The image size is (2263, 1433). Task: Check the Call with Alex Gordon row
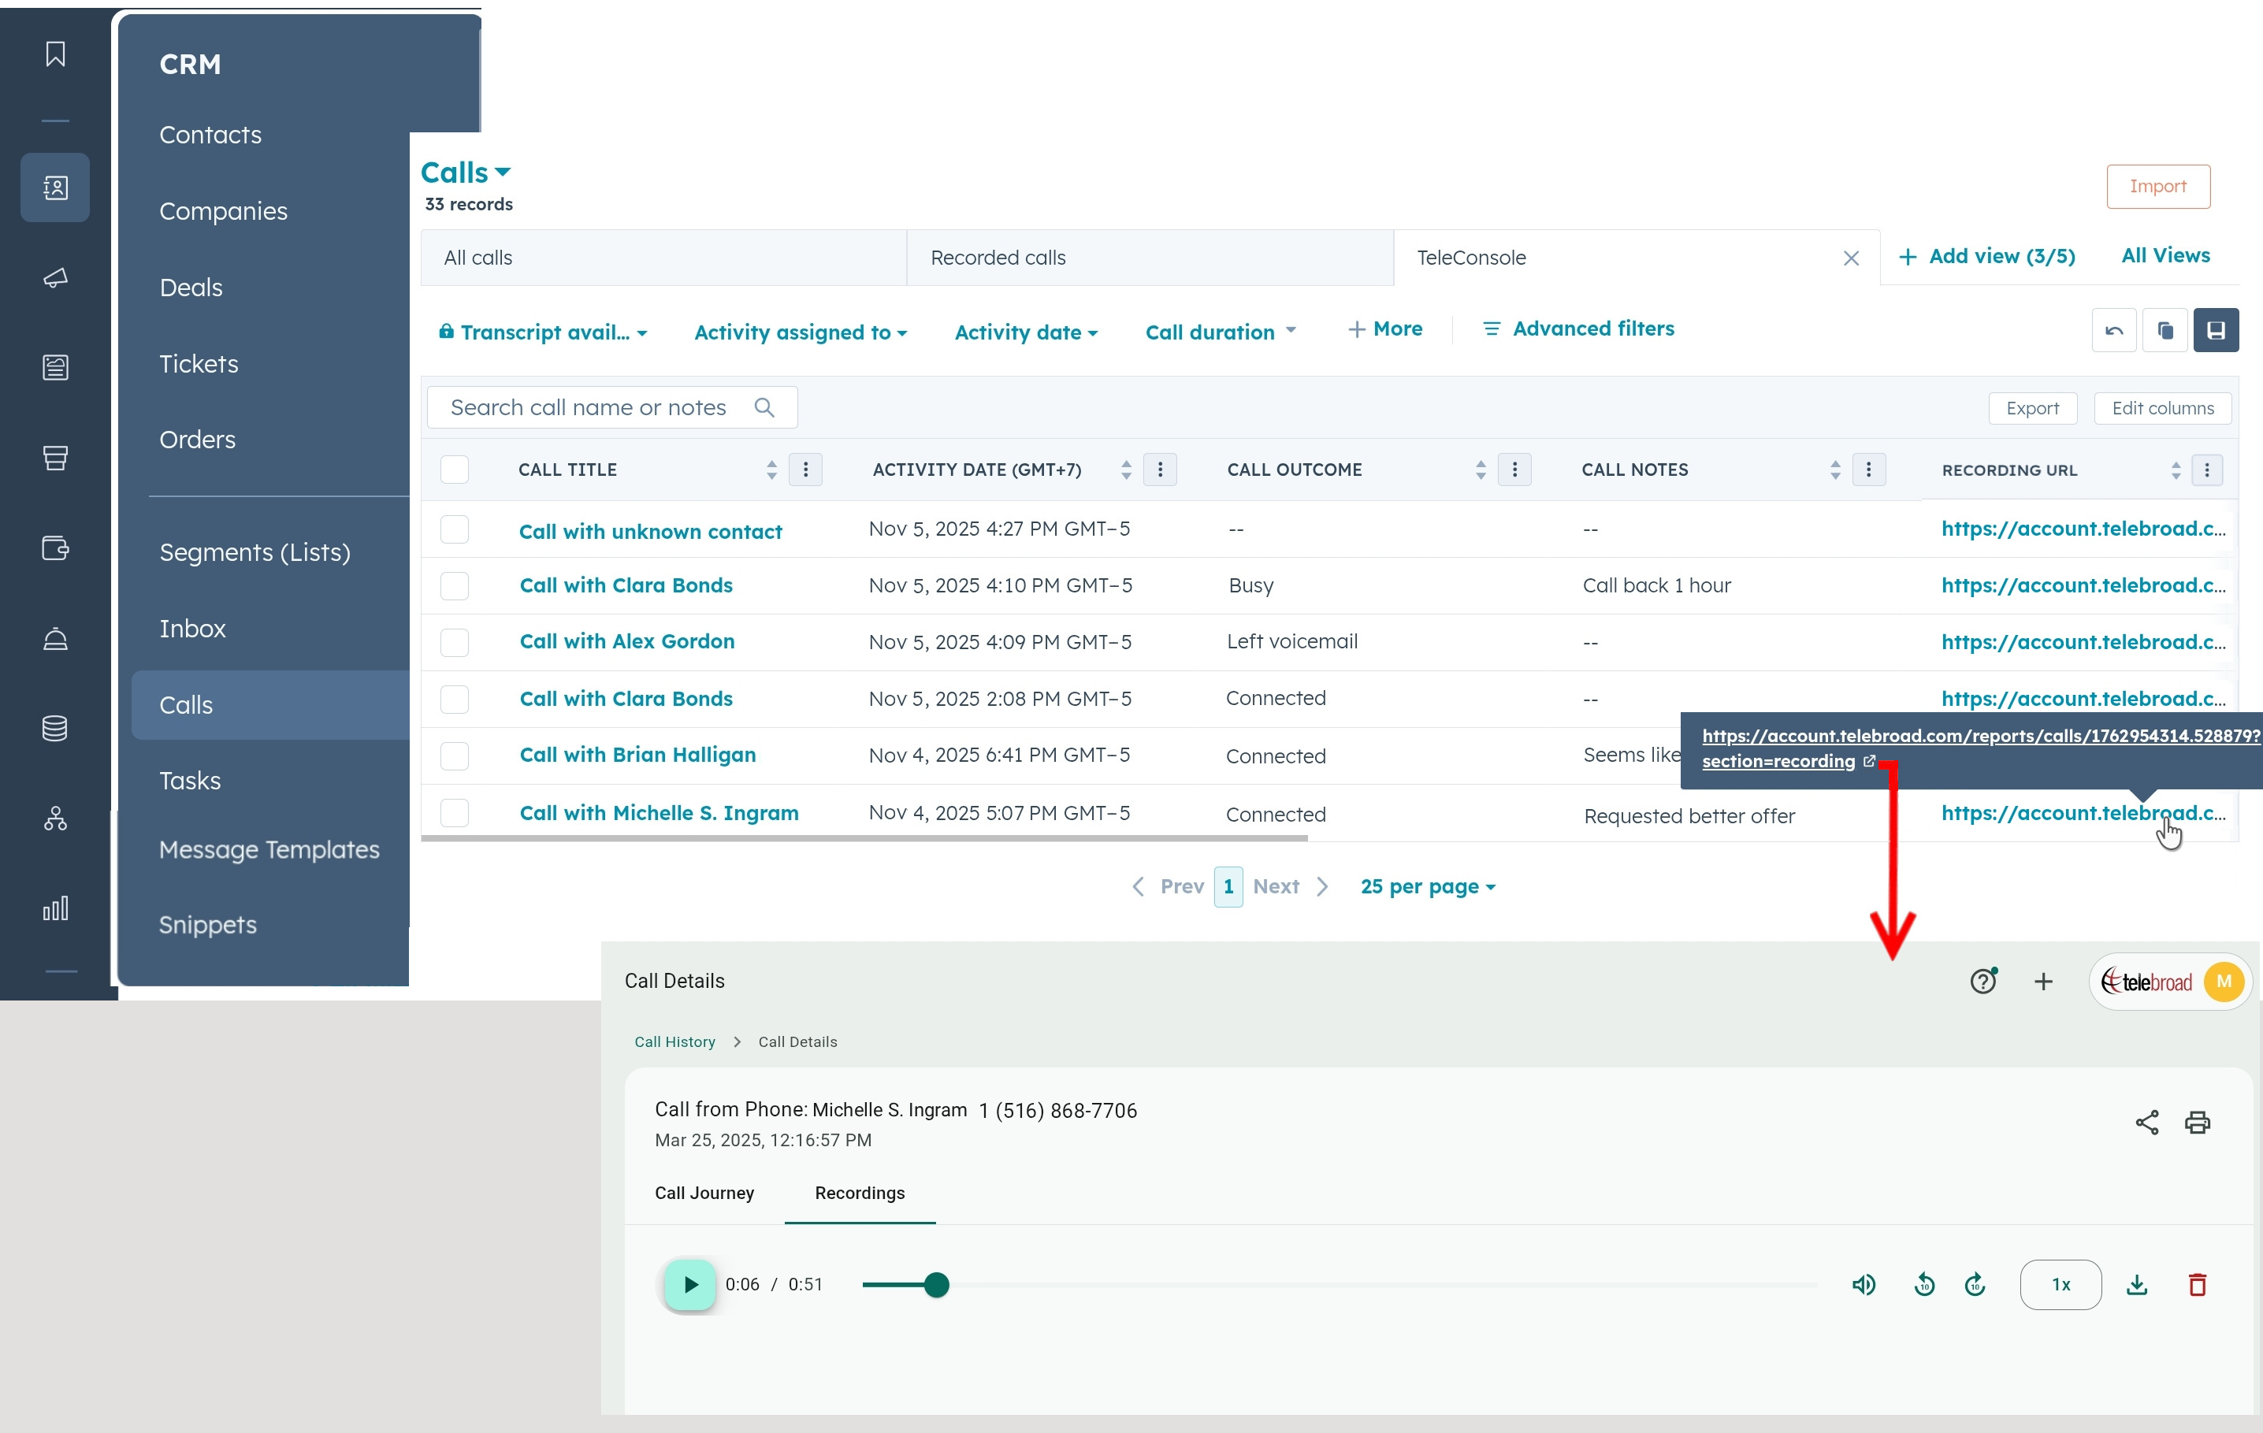(455, 643)
